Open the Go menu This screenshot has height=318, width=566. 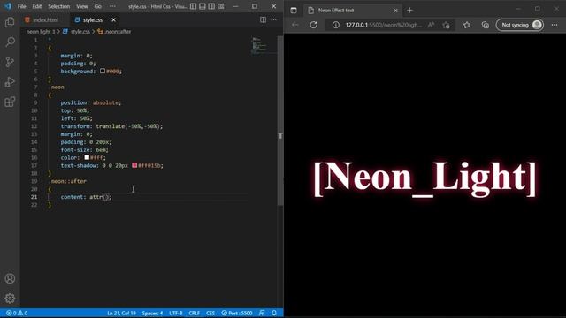pyautogui.click(x=98, y=6)
